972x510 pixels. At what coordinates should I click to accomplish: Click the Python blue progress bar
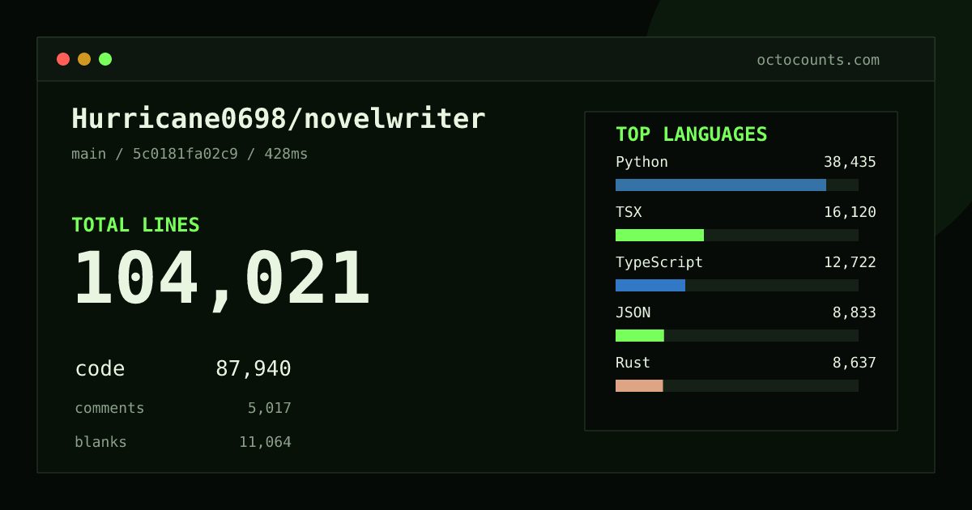point(721,185)
